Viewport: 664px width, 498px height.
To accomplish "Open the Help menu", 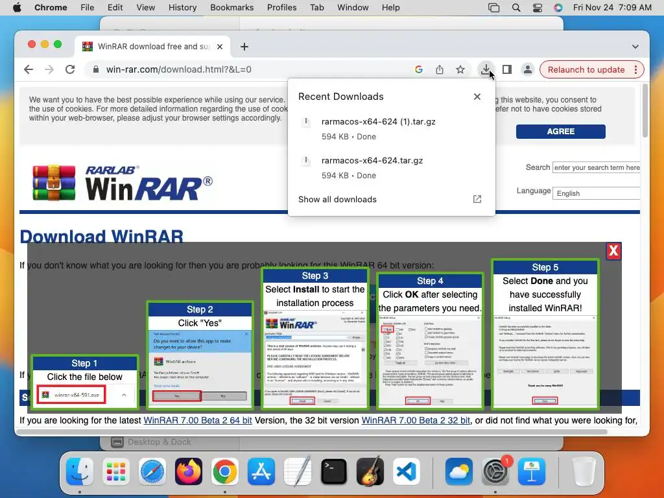I will tap(390, 8).
